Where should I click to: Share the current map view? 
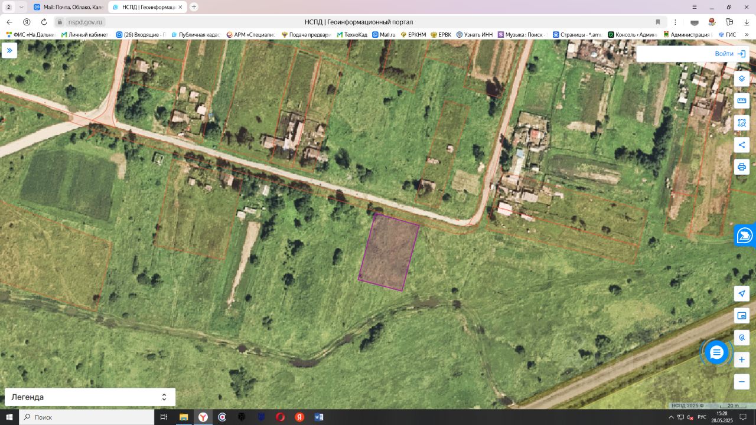[742, 145]
